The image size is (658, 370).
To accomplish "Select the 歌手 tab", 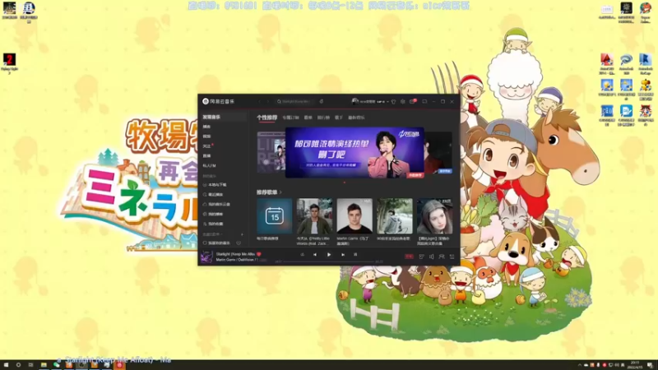I will [339, 118].
